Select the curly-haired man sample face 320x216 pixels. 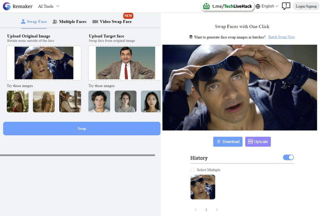coord(99,101)
